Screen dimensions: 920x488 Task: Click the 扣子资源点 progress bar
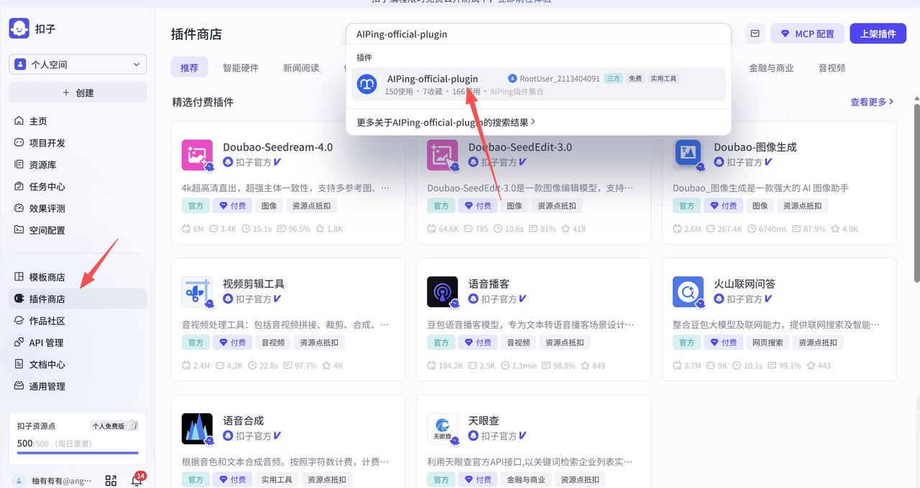click(78, 453)
